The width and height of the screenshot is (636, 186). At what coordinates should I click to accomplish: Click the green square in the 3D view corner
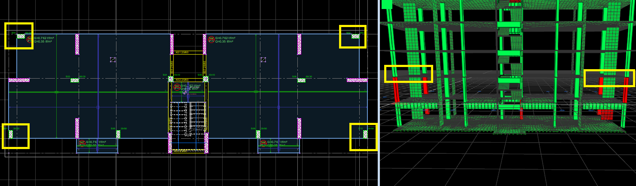387,4
